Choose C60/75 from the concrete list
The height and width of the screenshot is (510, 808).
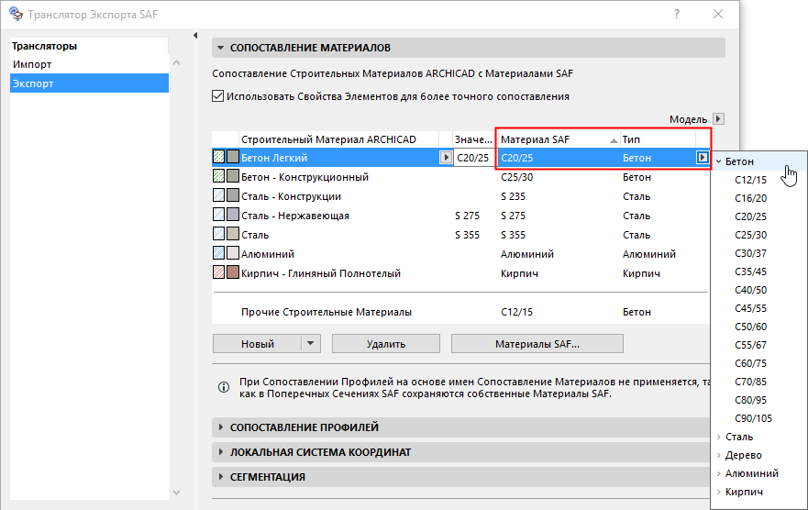point(750,363)
